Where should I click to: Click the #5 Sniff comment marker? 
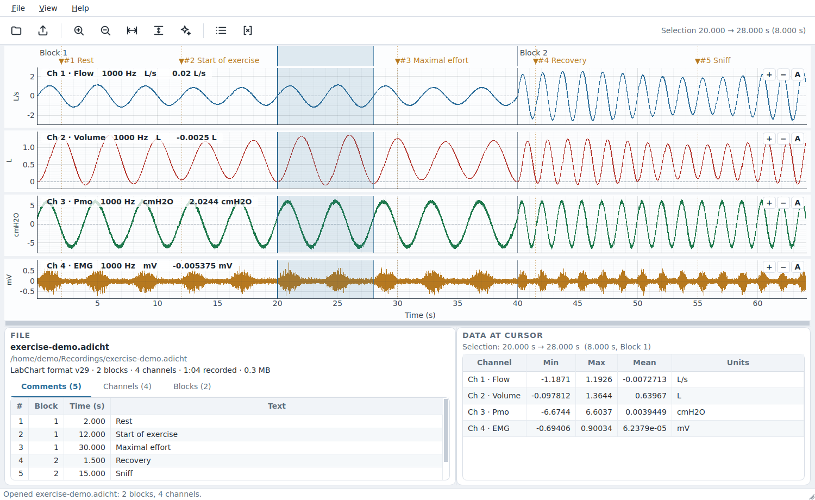coord(713,60)
